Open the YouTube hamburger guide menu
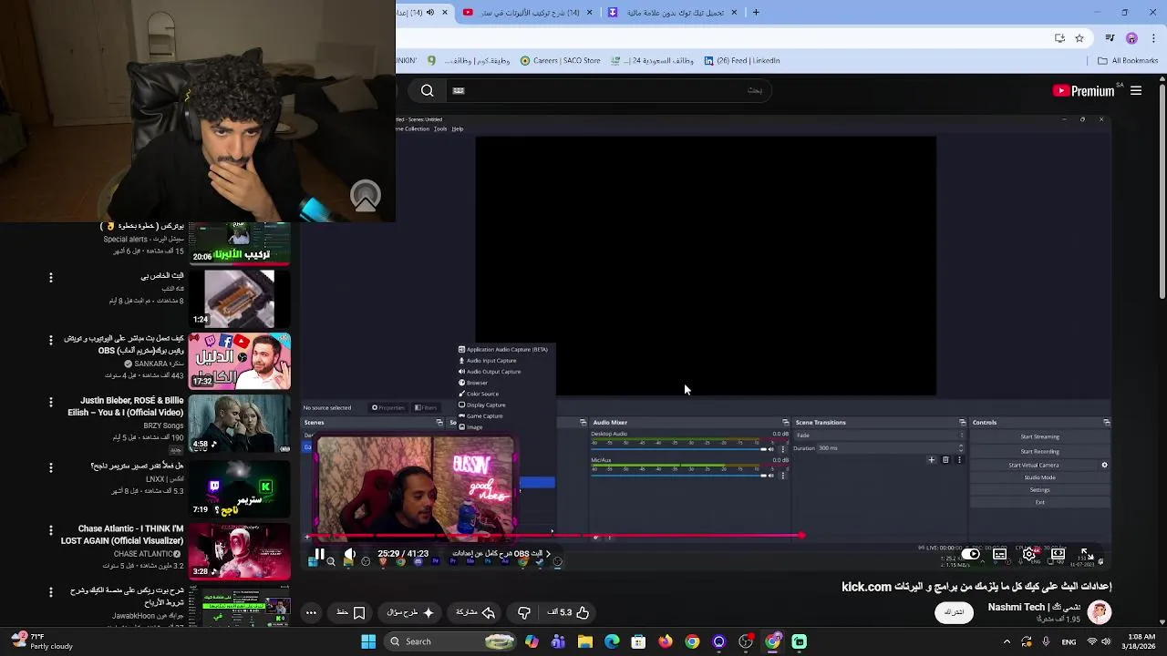 pyautogui.click(x=1136, y=90)
